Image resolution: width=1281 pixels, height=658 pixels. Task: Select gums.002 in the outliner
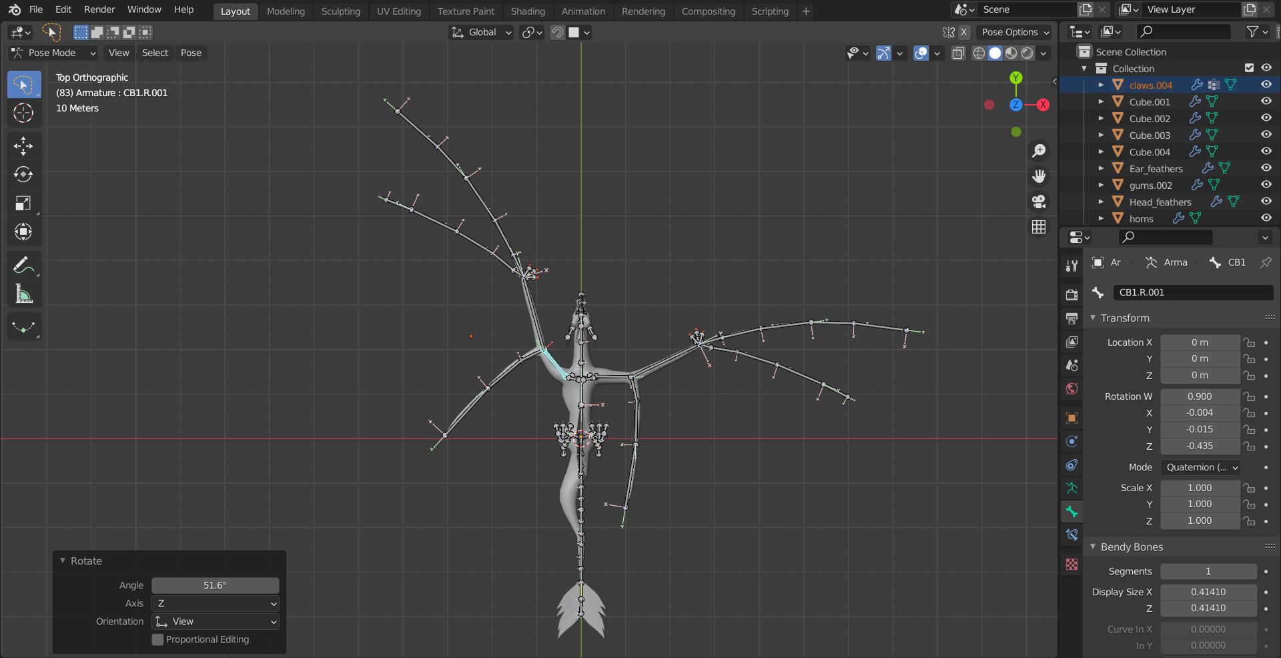pyautogui.click(x=1150, y=185)
